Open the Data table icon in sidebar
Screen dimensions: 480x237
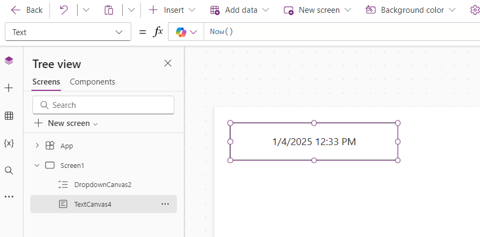[x=9, y=116]
